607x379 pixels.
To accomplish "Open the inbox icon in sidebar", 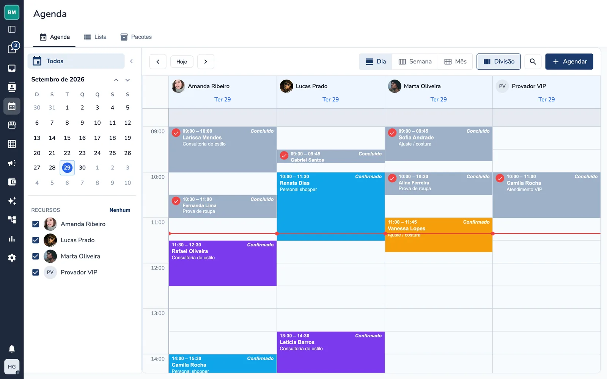I will (12, 68).
